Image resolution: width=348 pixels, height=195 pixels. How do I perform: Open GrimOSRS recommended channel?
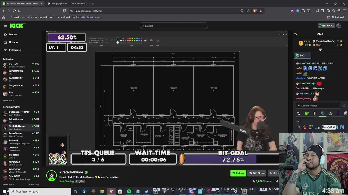pos(21,178)
